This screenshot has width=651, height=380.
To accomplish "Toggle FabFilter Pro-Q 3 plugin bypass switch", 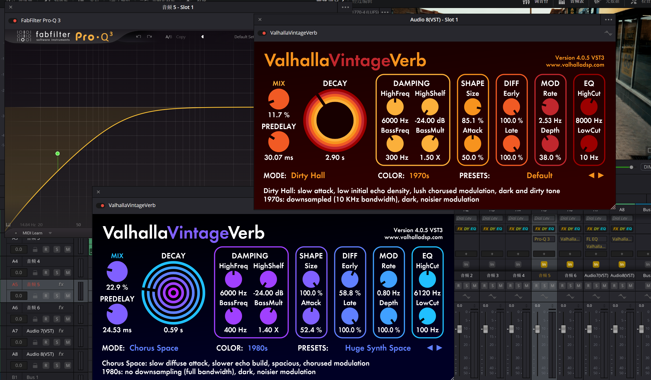I will pyautogui.click(x=13, y=21).
